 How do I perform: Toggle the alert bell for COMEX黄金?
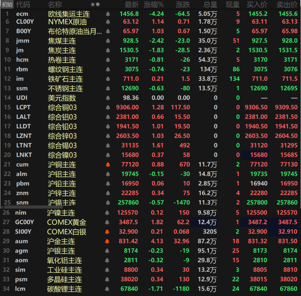pyautogui.click(x=108, y=222)
